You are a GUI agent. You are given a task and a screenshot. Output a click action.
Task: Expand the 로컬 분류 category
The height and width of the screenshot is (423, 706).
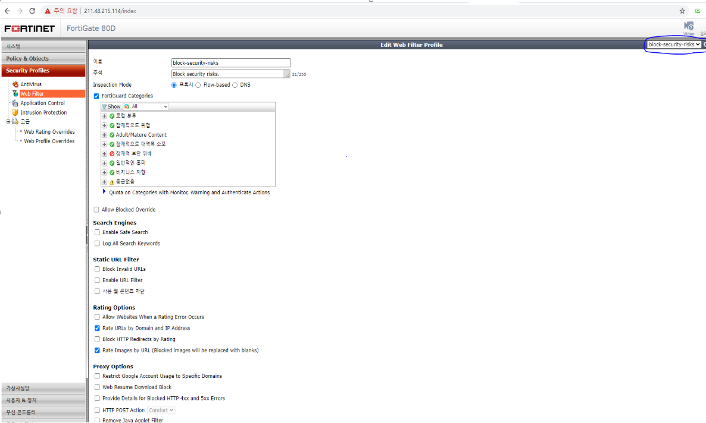point(104,116)
